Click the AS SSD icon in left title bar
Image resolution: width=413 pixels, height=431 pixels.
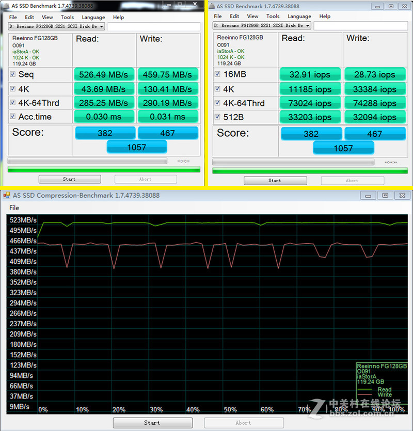pyautogui.click(x=6, y=6)
